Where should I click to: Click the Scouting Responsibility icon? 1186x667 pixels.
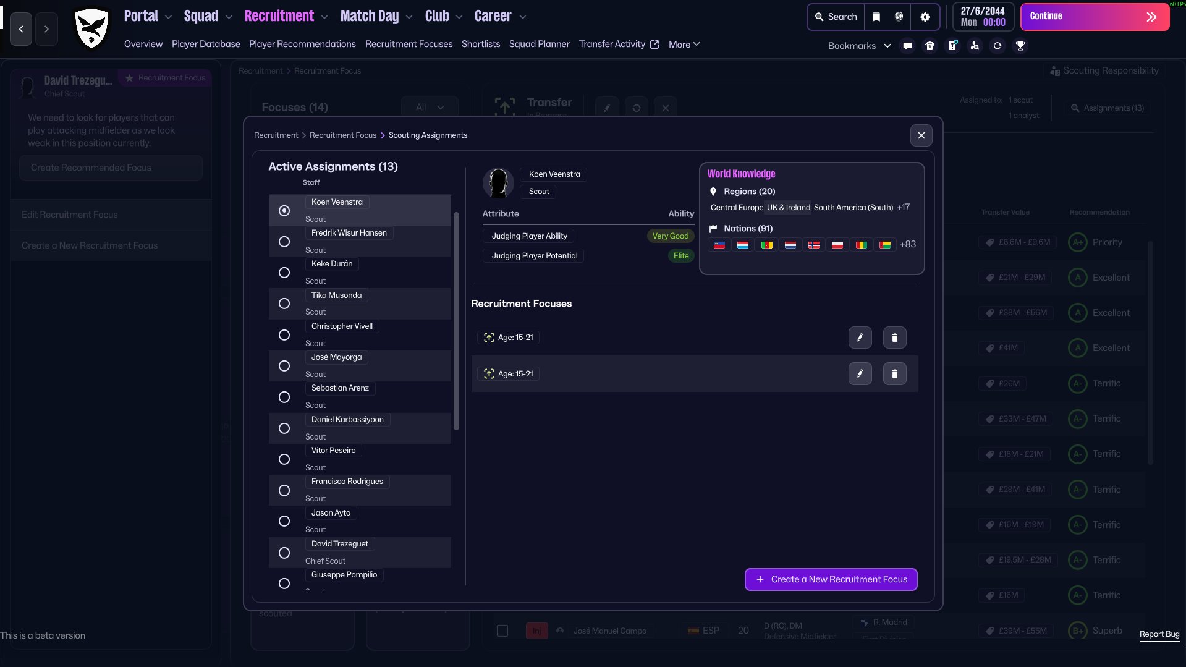click(x=1055, y=71)
